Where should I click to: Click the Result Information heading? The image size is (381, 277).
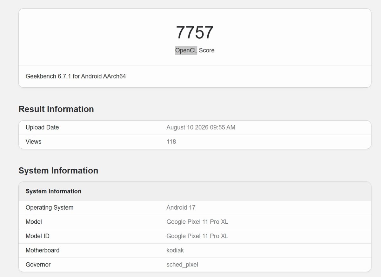click(x=56, y=109)
